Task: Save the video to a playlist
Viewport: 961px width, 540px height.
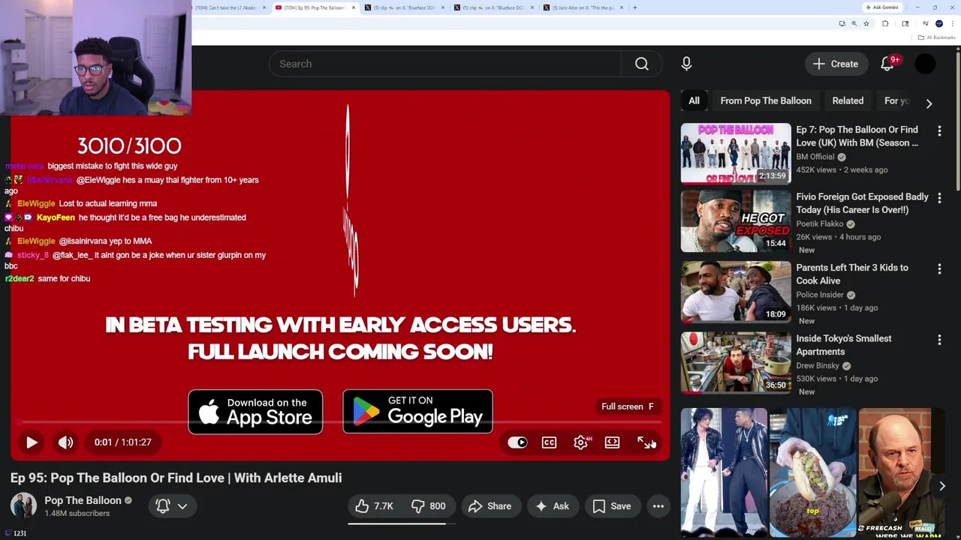Action: [x=612, y=506]
